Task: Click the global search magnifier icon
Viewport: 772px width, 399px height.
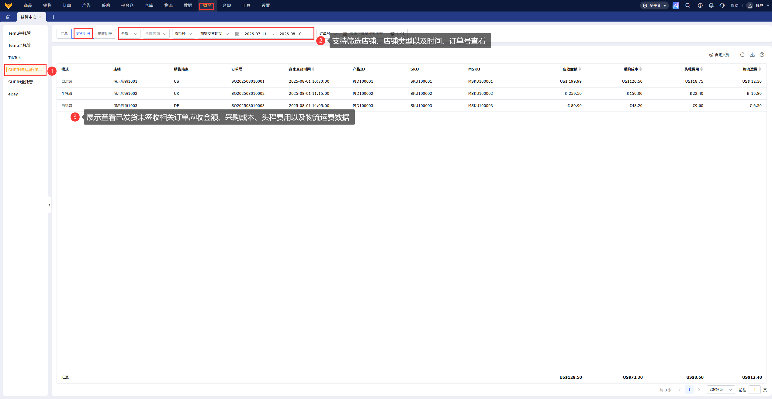Action: pyautogui.click(x=687, y=5)
